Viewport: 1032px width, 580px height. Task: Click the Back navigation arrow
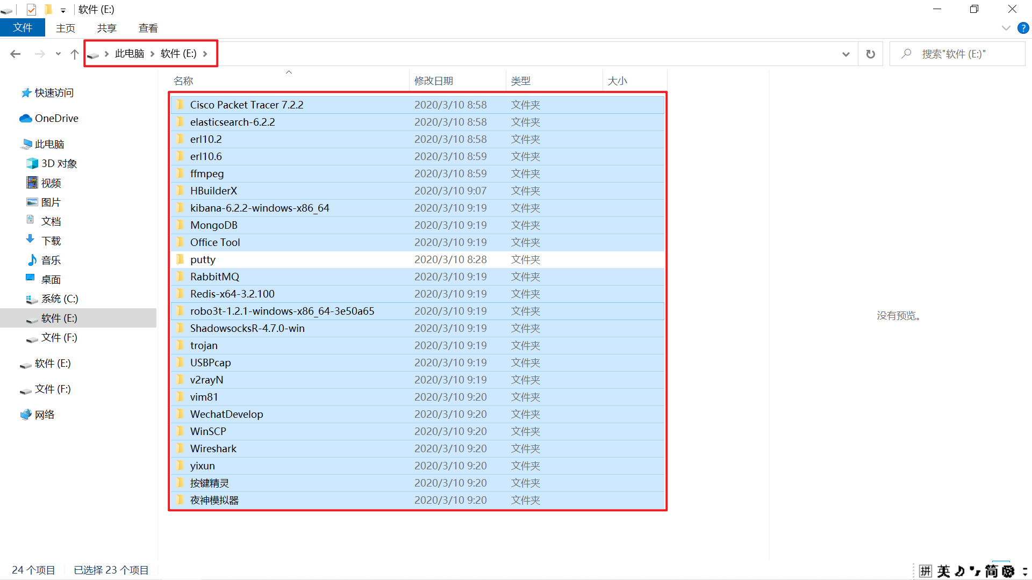[x=16, y=54]
